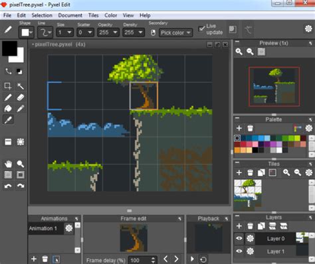Select the Eraser tool

click(x=21, y=98)
